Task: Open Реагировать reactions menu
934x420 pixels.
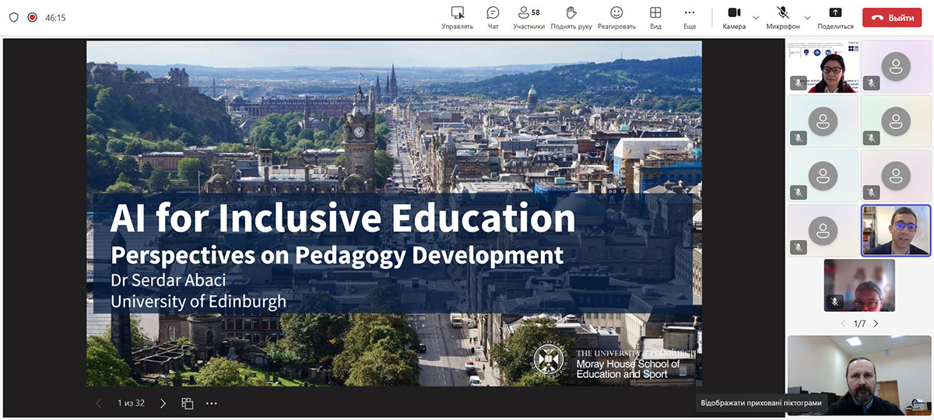Action: tap(616, 17)
